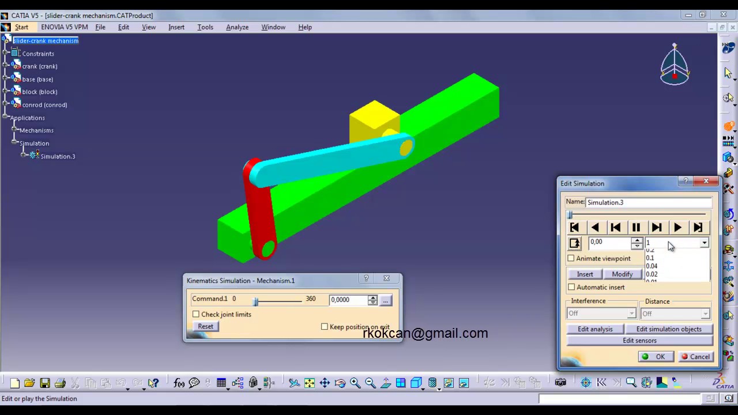Click the change loop mode icon

click(575, 243)
